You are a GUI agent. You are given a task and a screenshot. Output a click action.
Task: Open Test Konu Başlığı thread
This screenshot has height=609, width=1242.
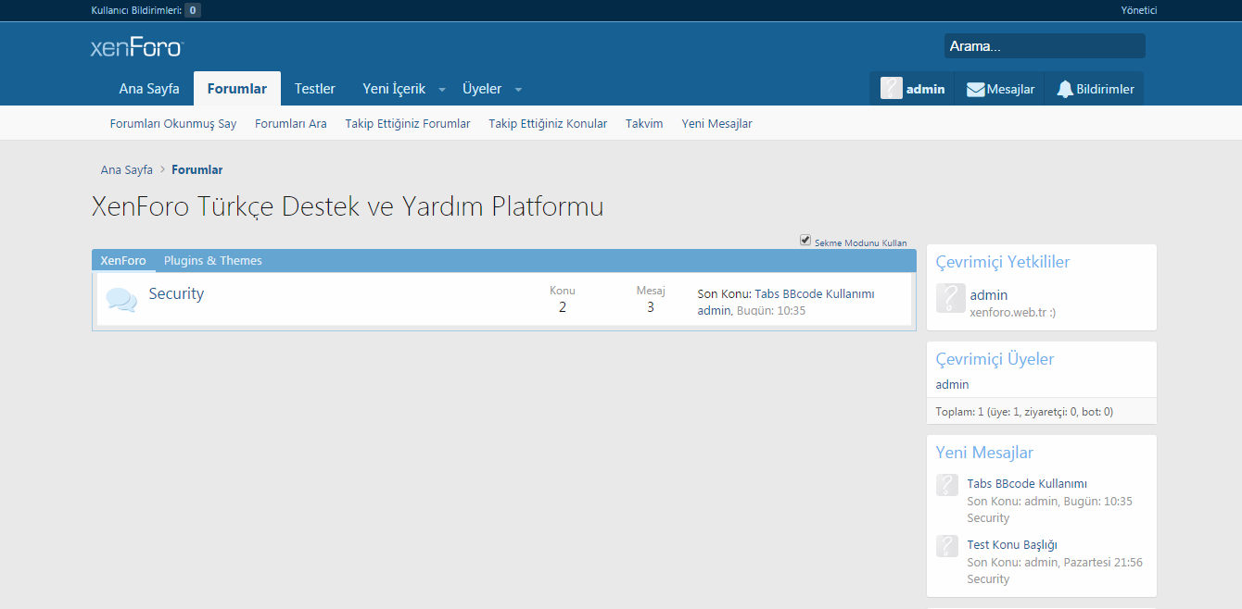pos(1012,544)
